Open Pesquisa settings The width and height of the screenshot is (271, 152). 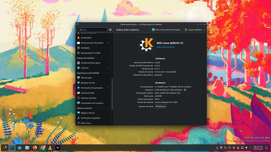(x=93, y=68)
